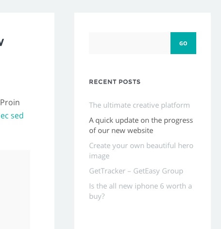221x229 pixels.
Task: Click the word "GetEasy" in recent posts
Action: (147, 171)
